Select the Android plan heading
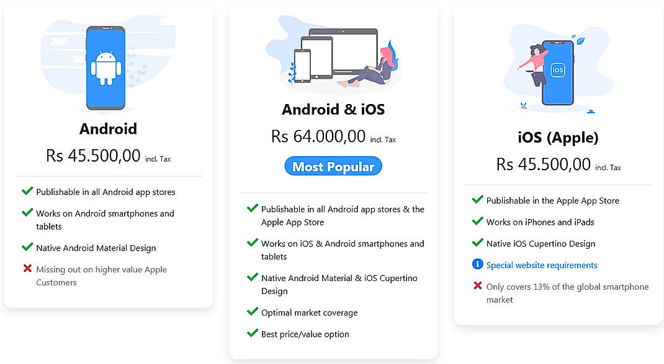664x364 pixels. [108, 129]
